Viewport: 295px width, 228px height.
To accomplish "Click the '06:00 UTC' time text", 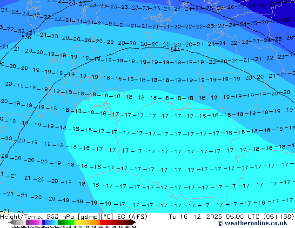I will (x=244, y=217).
